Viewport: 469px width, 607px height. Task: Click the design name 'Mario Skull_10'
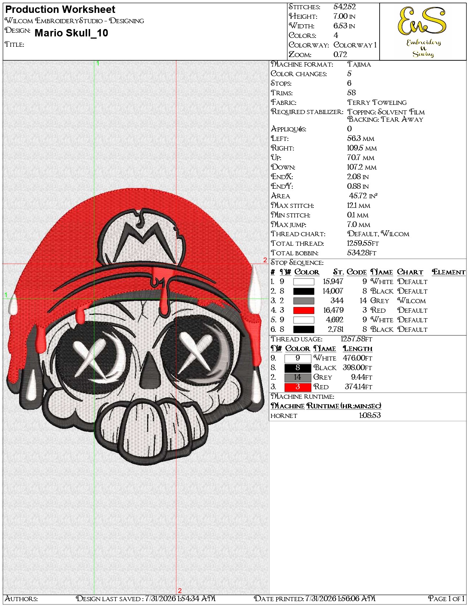(71, 33)
